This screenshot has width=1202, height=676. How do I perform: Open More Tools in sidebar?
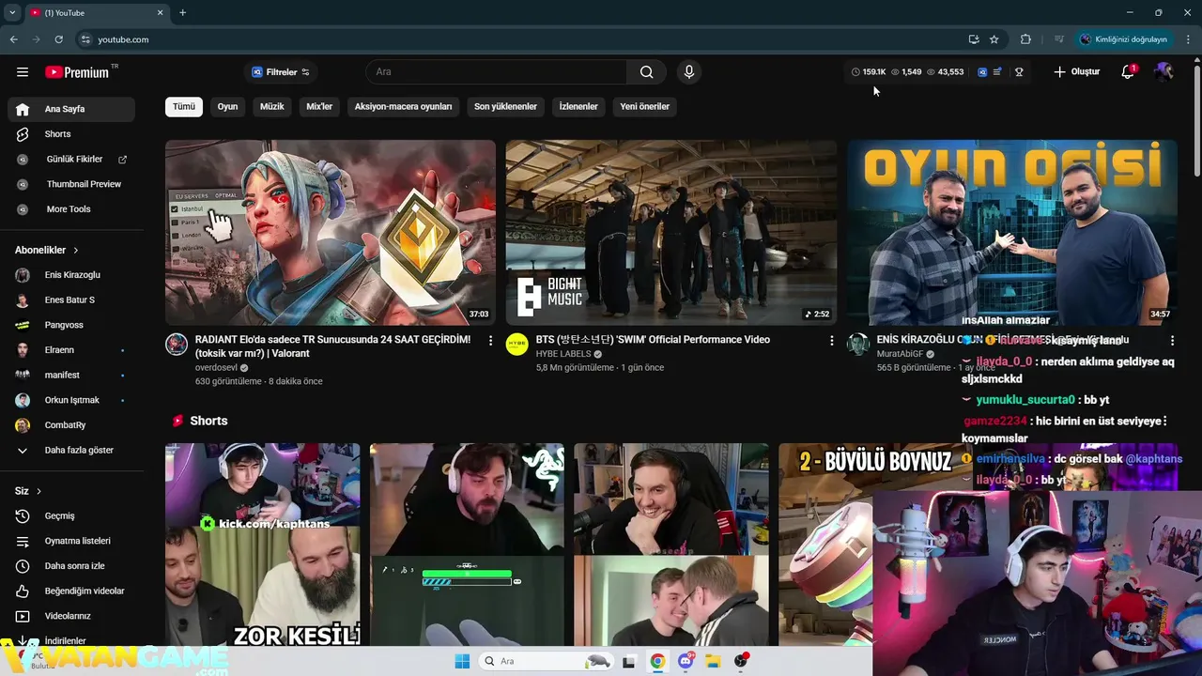71,209
